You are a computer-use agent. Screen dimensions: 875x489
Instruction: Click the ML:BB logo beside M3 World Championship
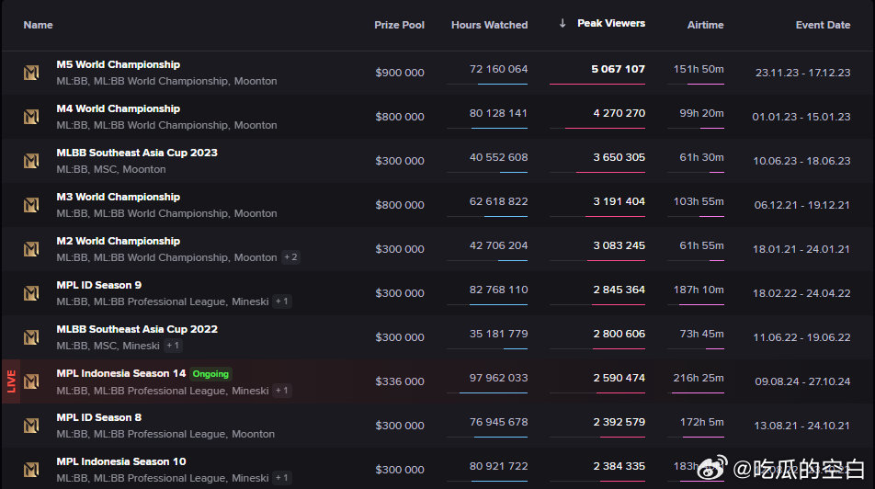point(31,205)
